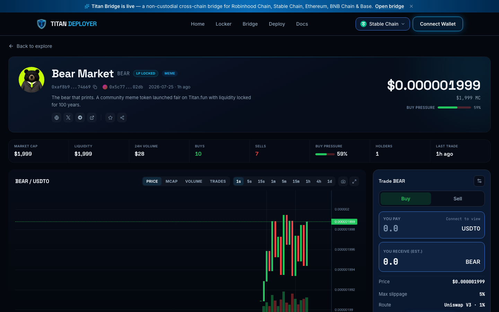Switch the chart to VOLUME view
This screenshot has height=312, width=499.
click(194, 181)
